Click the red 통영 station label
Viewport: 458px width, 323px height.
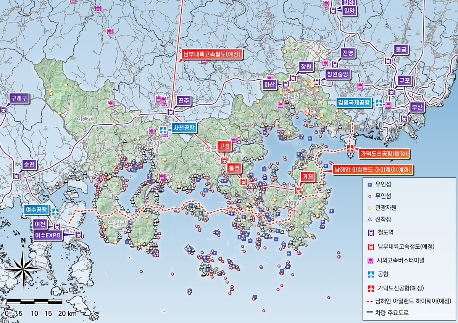(234, 168)
